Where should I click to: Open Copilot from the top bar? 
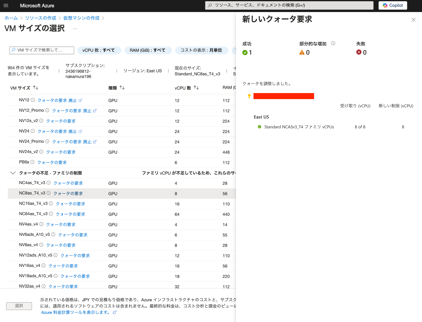coord(393,5)
